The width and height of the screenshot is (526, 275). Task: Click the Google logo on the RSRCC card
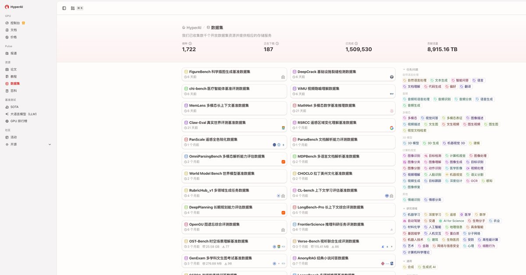tap(391, 128)
